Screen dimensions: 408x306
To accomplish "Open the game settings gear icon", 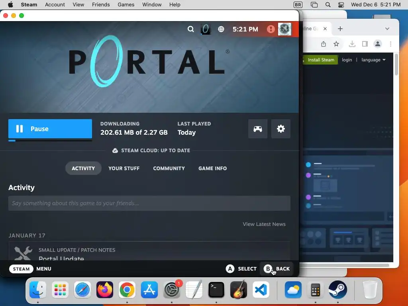I will point(281,129).
